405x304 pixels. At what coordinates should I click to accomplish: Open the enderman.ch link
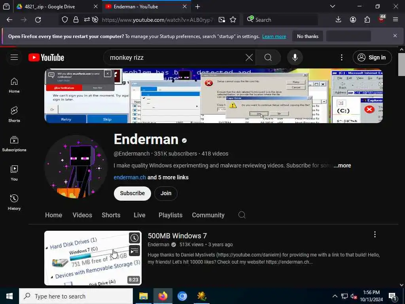[x=130, y=177]
